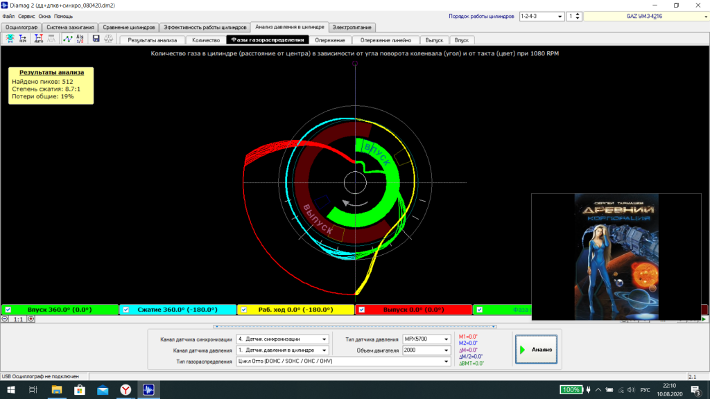Click the taskbar clock showing 22:10
Image resolution: width=710 pixels, height=399 pixels.
670,386
